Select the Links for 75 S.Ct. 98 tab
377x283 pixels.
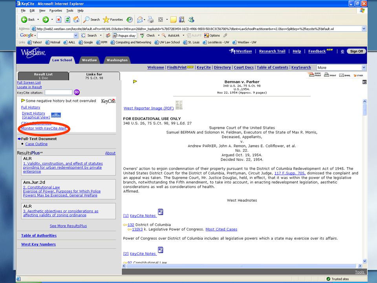coord(94,76)
